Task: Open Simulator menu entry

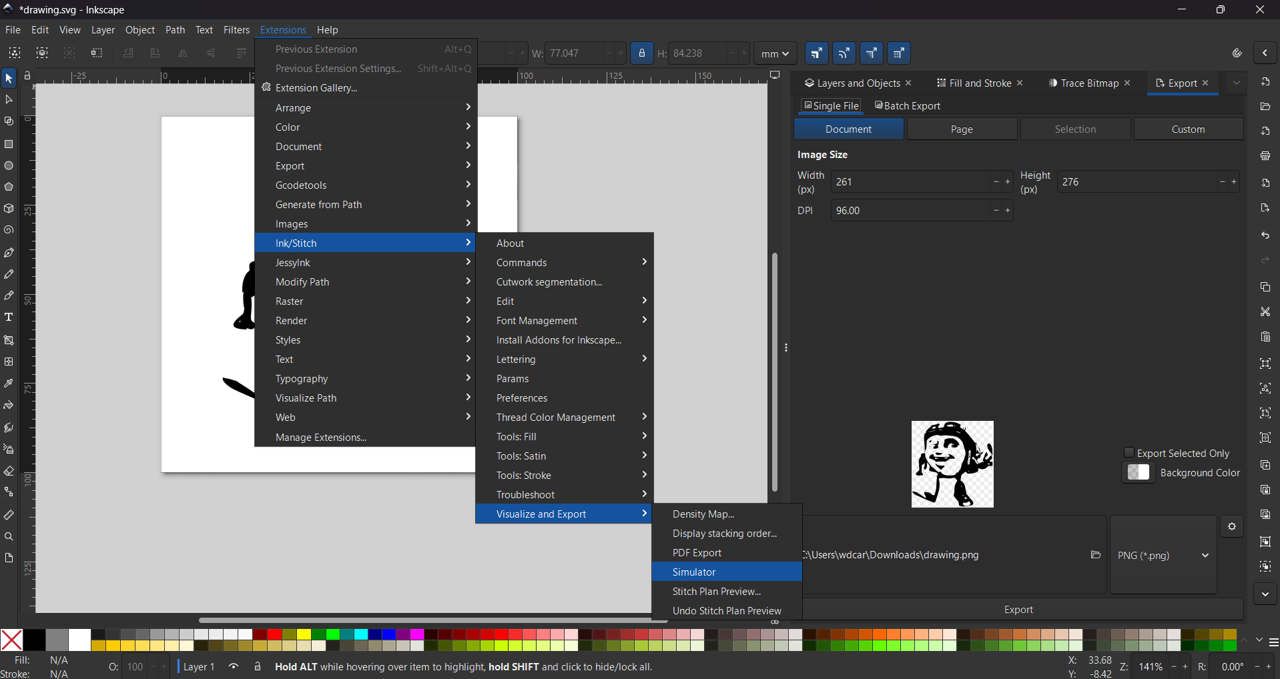Action: tap(727, 572)
